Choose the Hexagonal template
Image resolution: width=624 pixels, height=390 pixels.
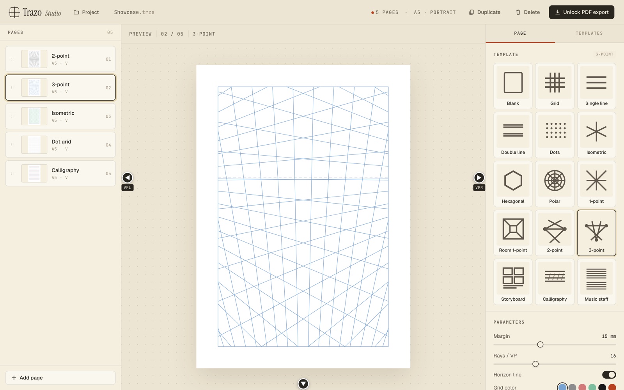(x=513, y=184)
